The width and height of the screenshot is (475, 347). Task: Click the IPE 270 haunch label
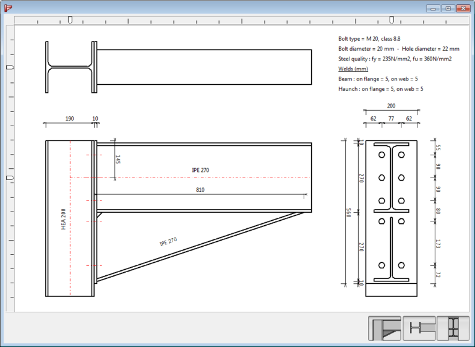(168, 242)
